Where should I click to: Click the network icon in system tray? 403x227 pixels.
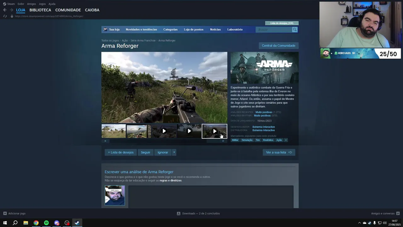[x=379, y=223]
